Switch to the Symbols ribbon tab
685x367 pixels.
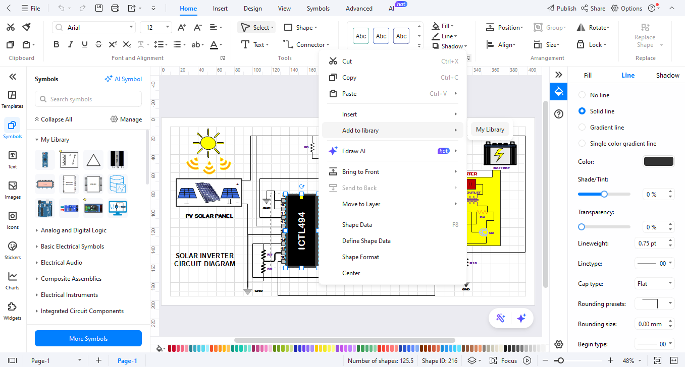pos(318,9)
